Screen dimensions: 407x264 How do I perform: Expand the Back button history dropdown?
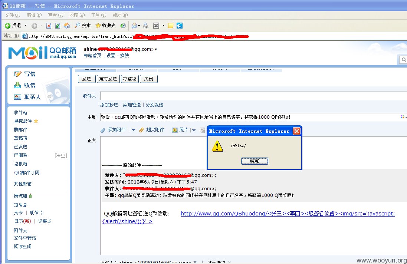tap(26, 26)
